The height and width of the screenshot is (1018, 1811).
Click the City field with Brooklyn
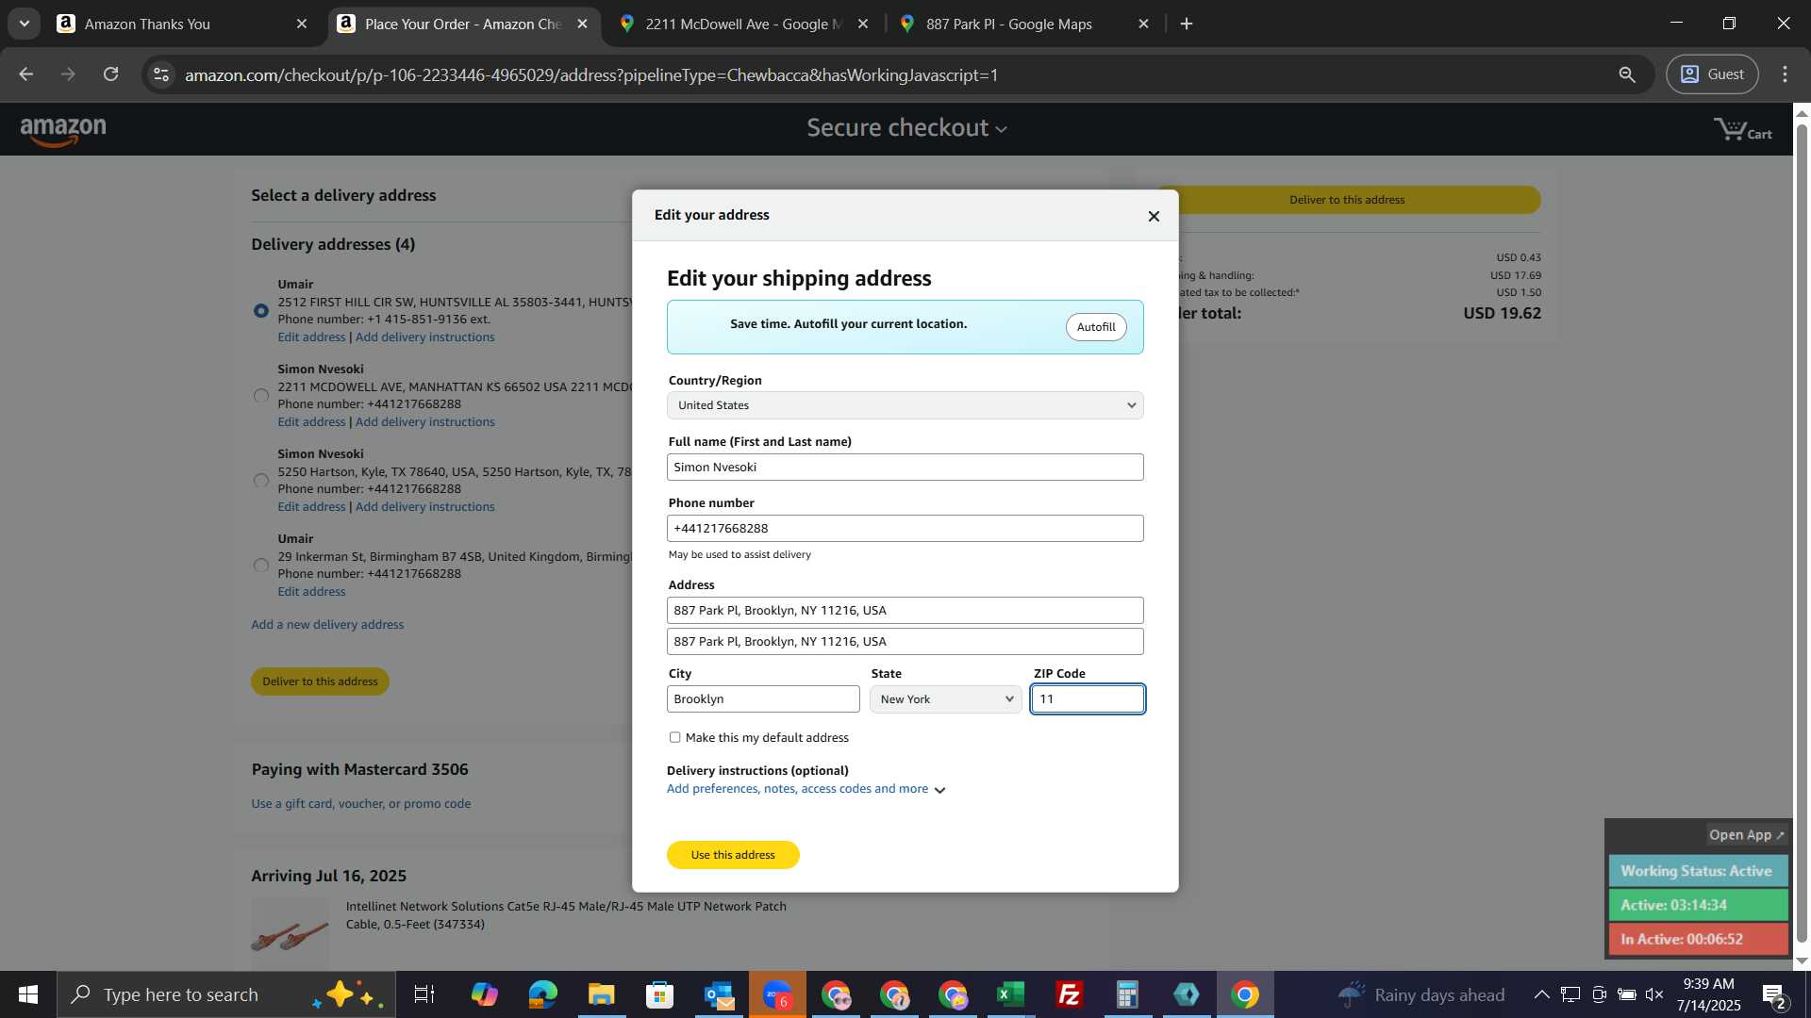pos(763,699)
